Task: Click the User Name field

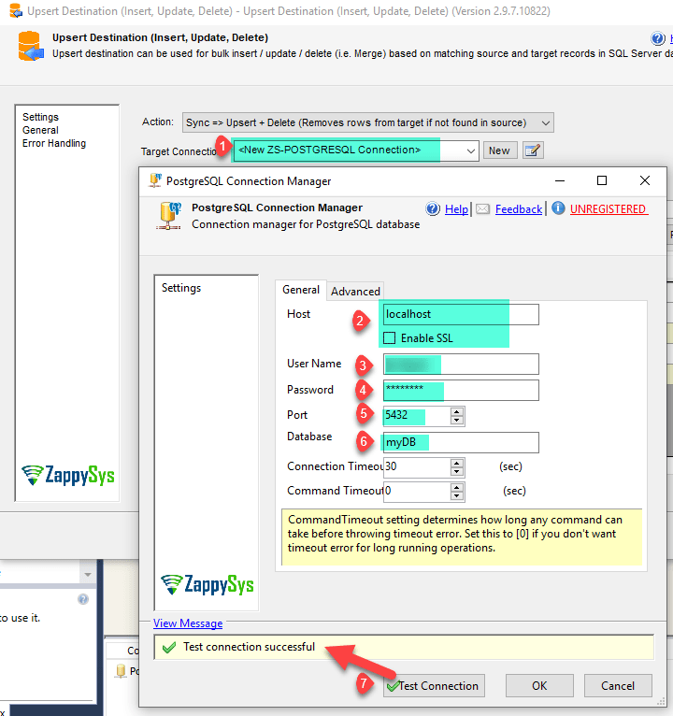Action: click(x=461, y=364)
